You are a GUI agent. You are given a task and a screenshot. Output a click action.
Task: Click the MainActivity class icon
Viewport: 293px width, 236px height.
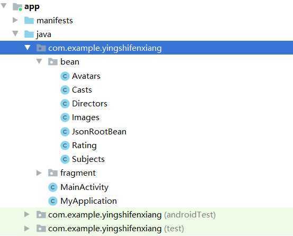pyautogui.click(x=53, y=187)
